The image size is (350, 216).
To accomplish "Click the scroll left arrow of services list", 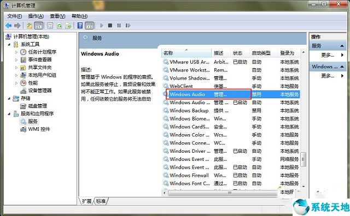I will coord(165,193).
